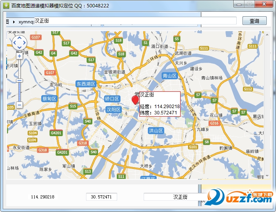Click the scroll down arrow of map scrollbar
Image resolution: width=276 pixels, height=212 pixels.
tap(267, 176)
